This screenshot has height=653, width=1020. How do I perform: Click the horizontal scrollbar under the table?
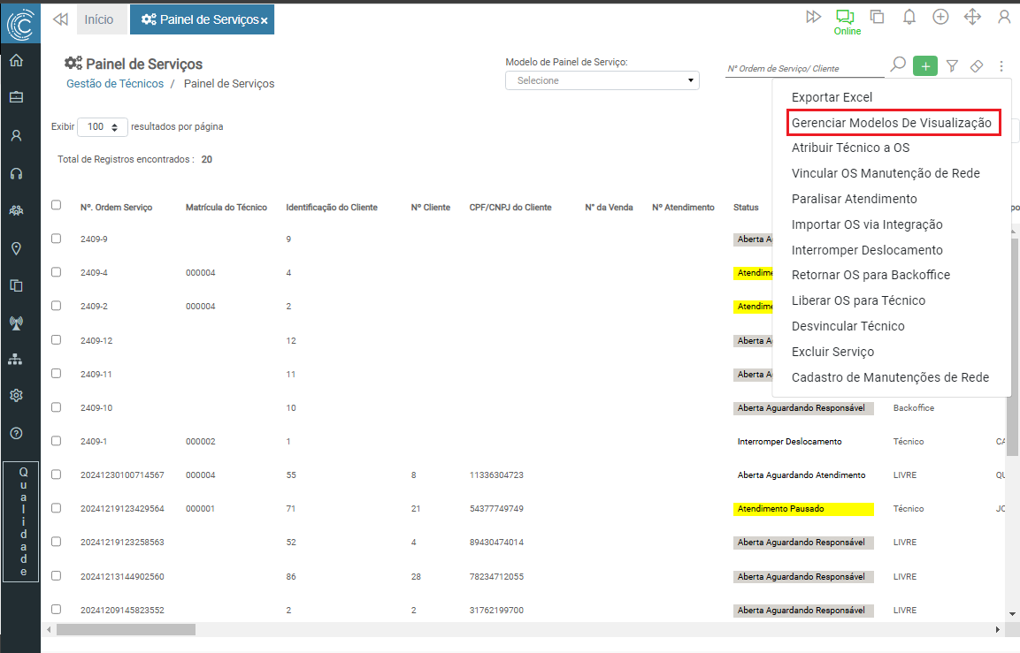coord(126,630)
